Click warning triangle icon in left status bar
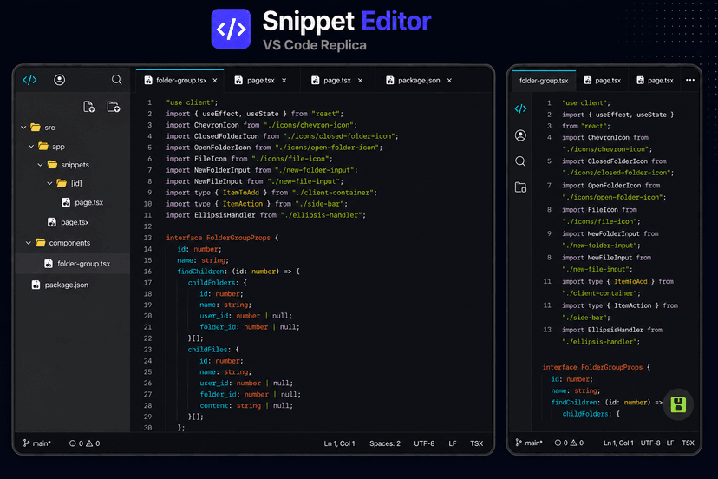 (89, 443)
